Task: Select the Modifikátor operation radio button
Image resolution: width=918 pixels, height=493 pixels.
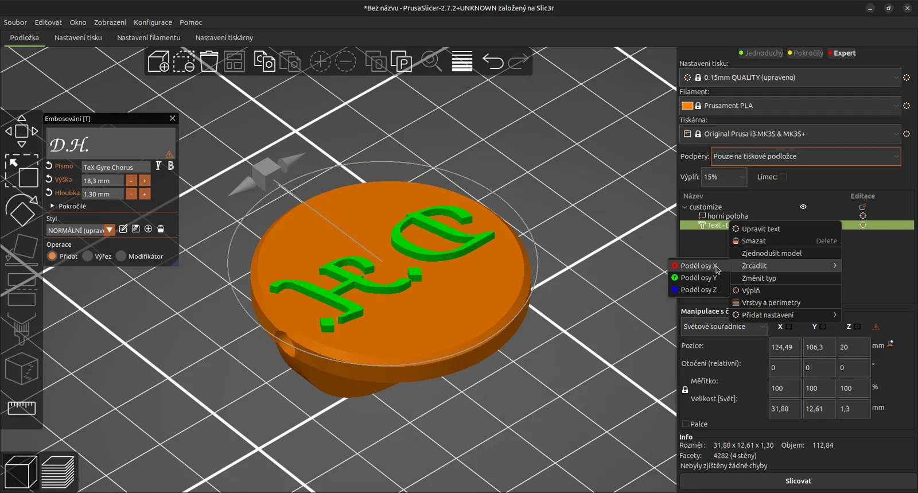Action: pyautogui.click(x=121, y=256)
